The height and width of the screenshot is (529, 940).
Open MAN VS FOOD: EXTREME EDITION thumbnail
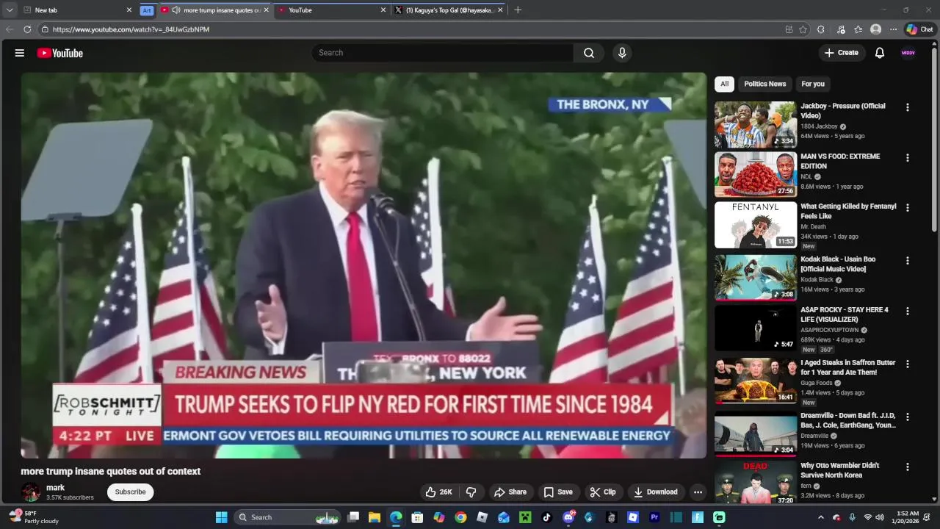(755, 175)
